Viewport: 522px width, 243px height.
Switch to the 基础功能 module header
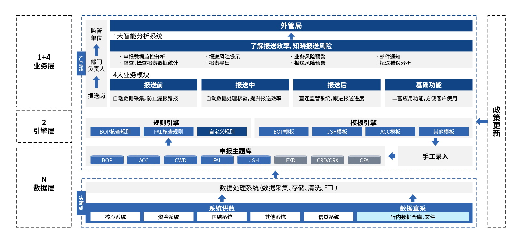click(429, 85)
